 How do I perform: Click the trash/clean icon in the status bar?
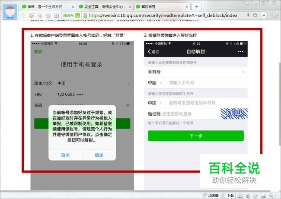[x=248, y=196]
